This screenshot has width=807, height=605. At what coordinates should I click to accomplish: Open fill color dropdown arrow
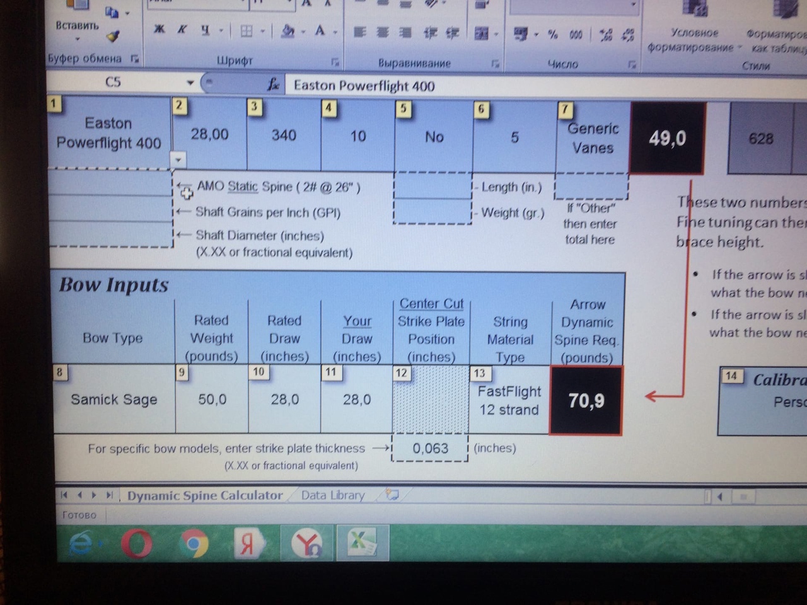pos(303,32)
